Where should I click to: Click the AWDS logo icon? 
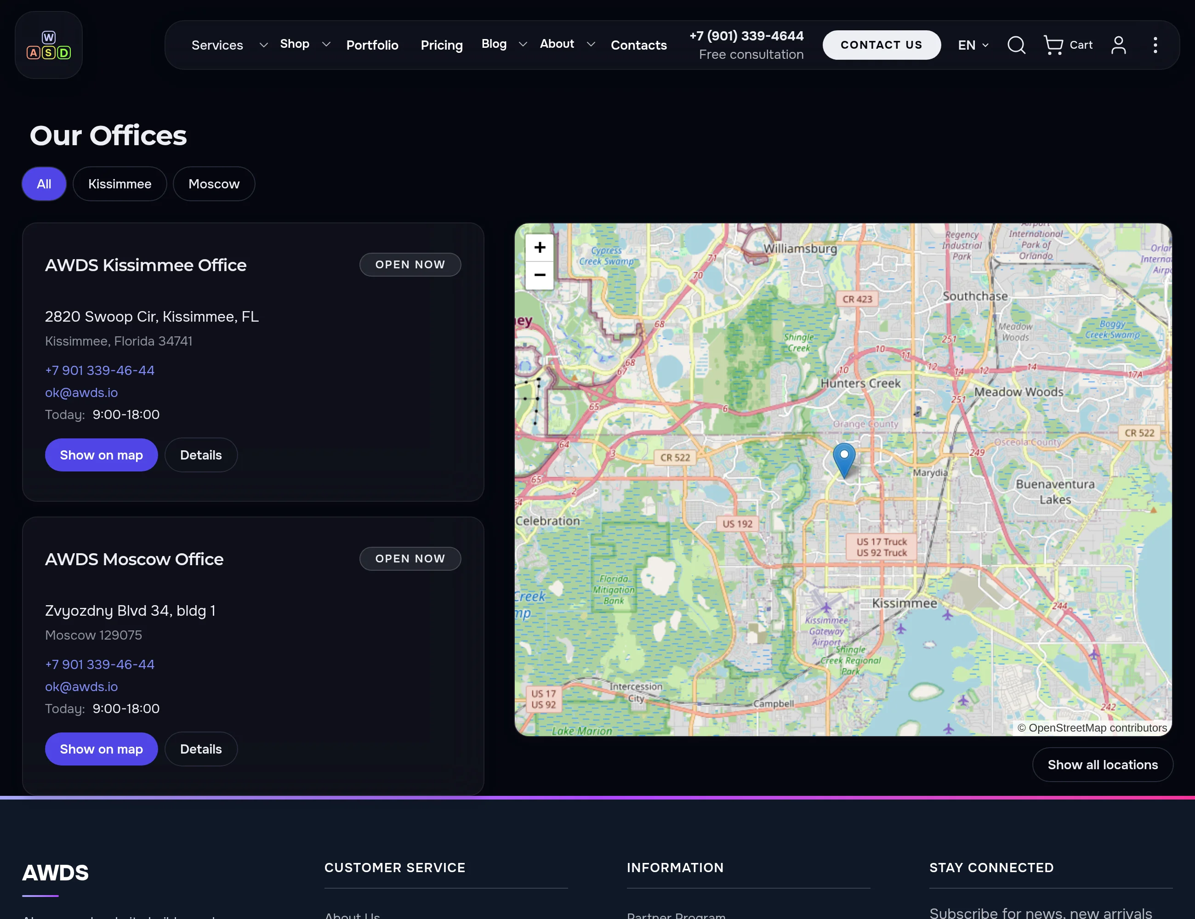click(49, 45)
